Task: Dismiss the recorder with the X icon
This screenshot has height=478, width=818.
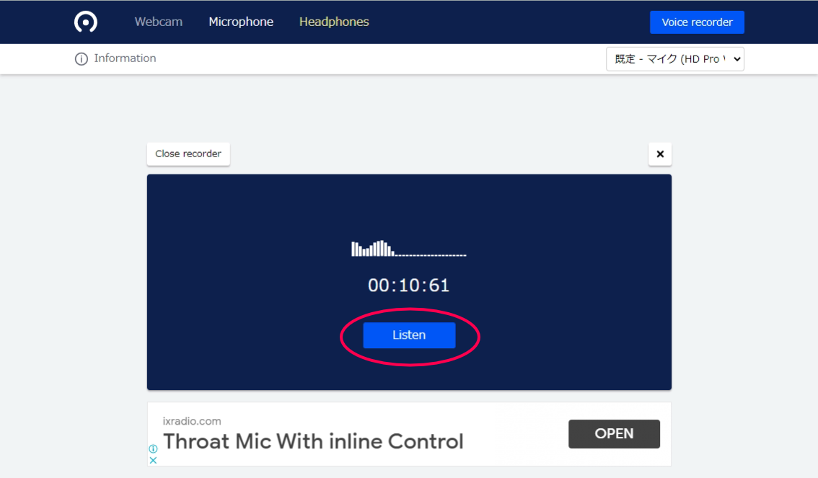Action: 660,154
